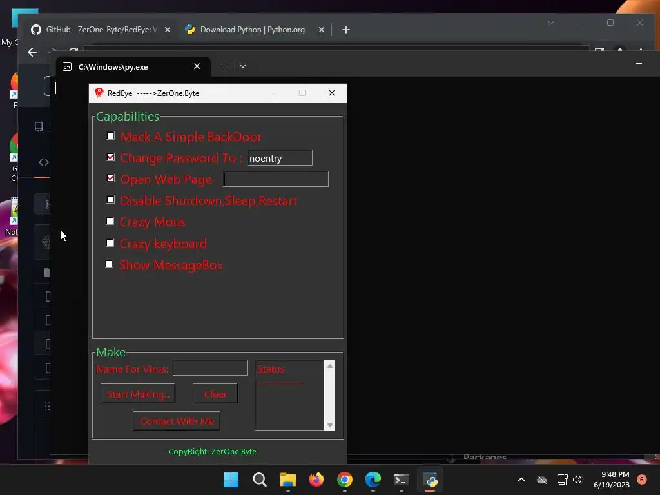This screenshot has height=495, width=660.
Task: Switch to the GitHub RedEye browser tab
Action: click(x=101, y=30)
